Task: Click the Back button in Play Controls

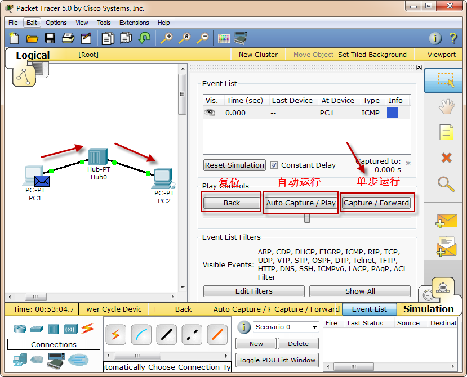Action: click(232, 203)
